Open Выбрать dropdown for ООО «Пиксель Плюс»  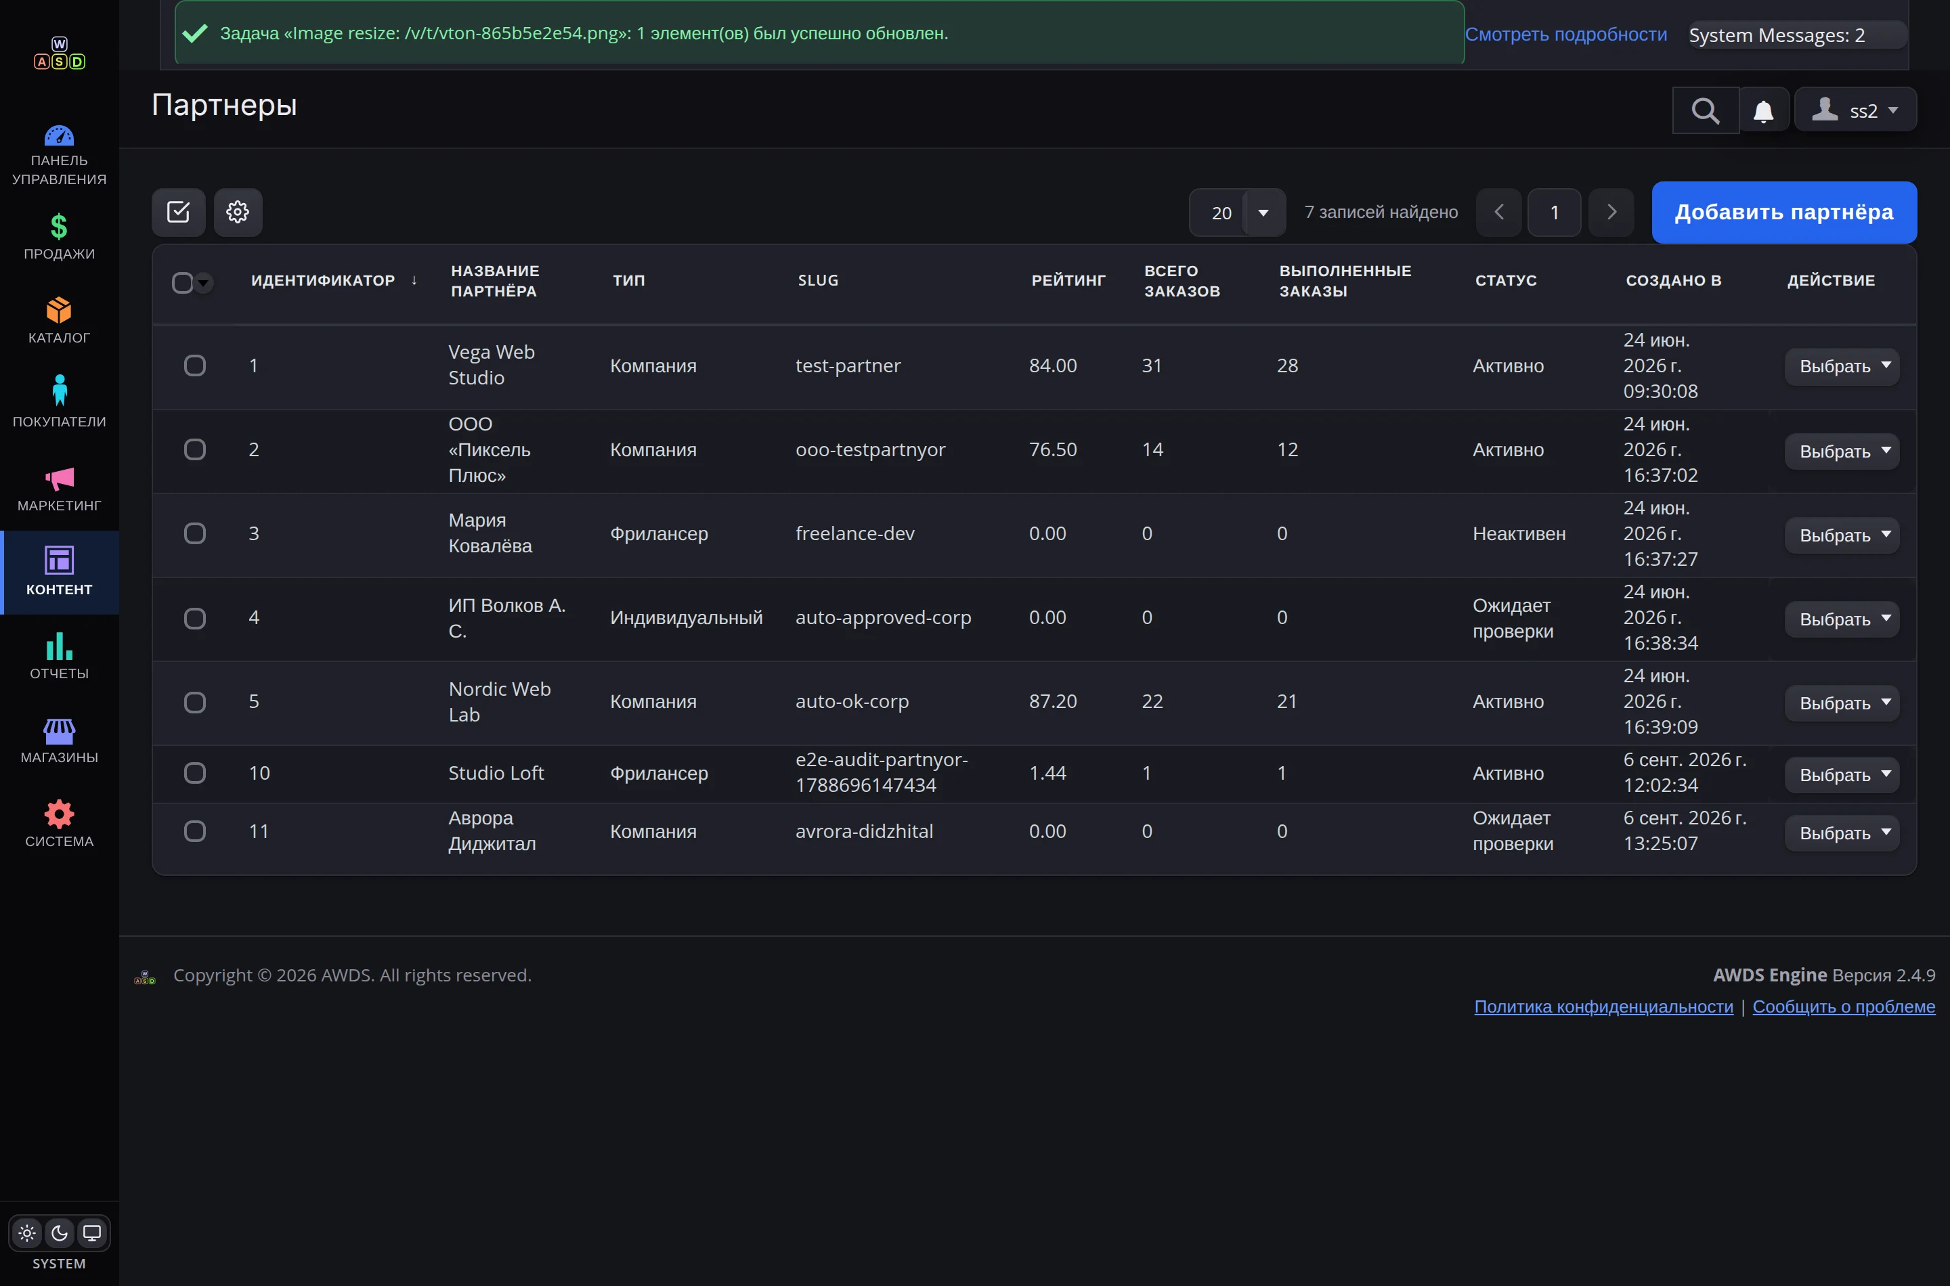pos(1842,451)
